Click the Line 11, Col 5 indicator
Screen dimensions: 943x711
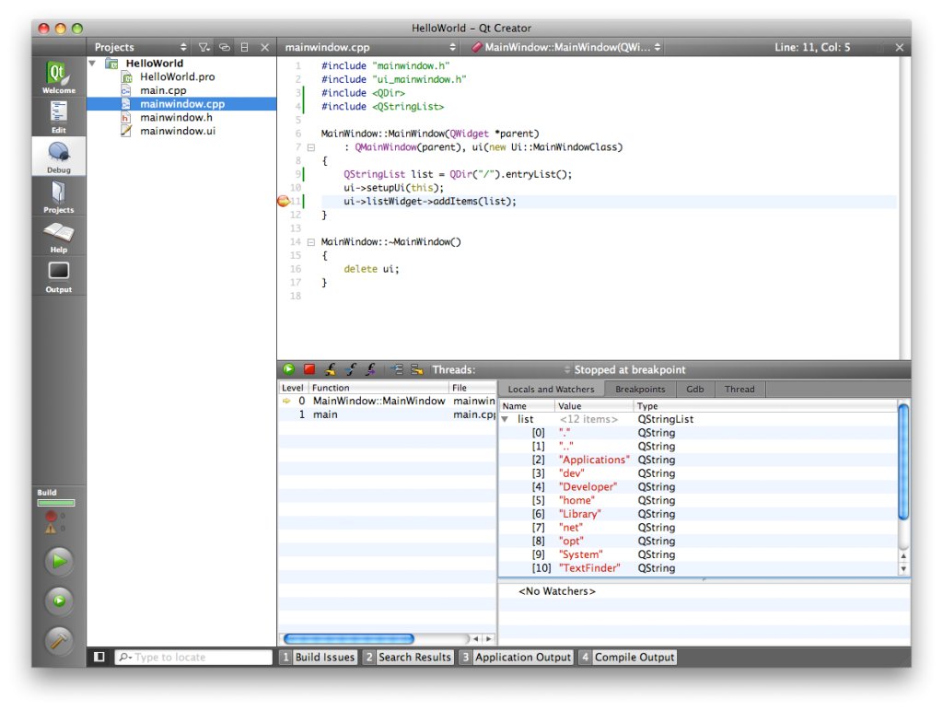812,47
